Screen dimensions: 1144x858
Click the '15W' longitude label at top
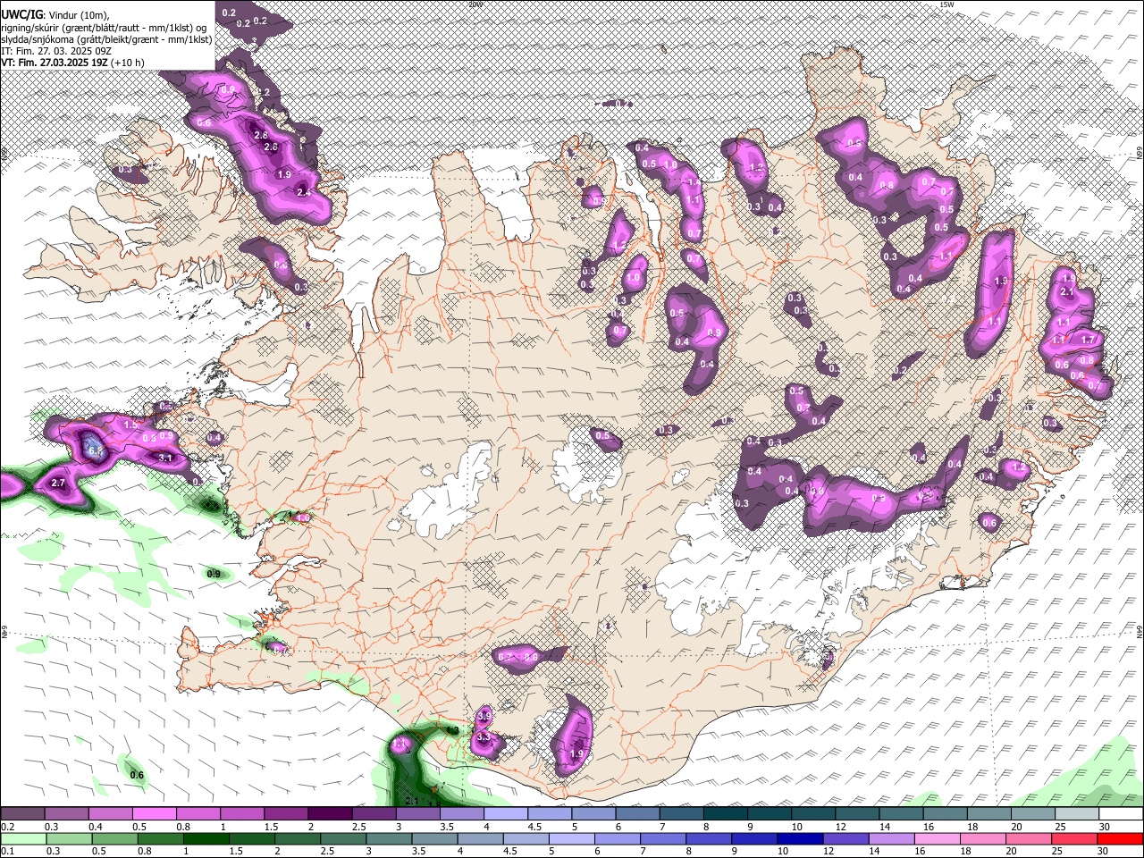947,4
